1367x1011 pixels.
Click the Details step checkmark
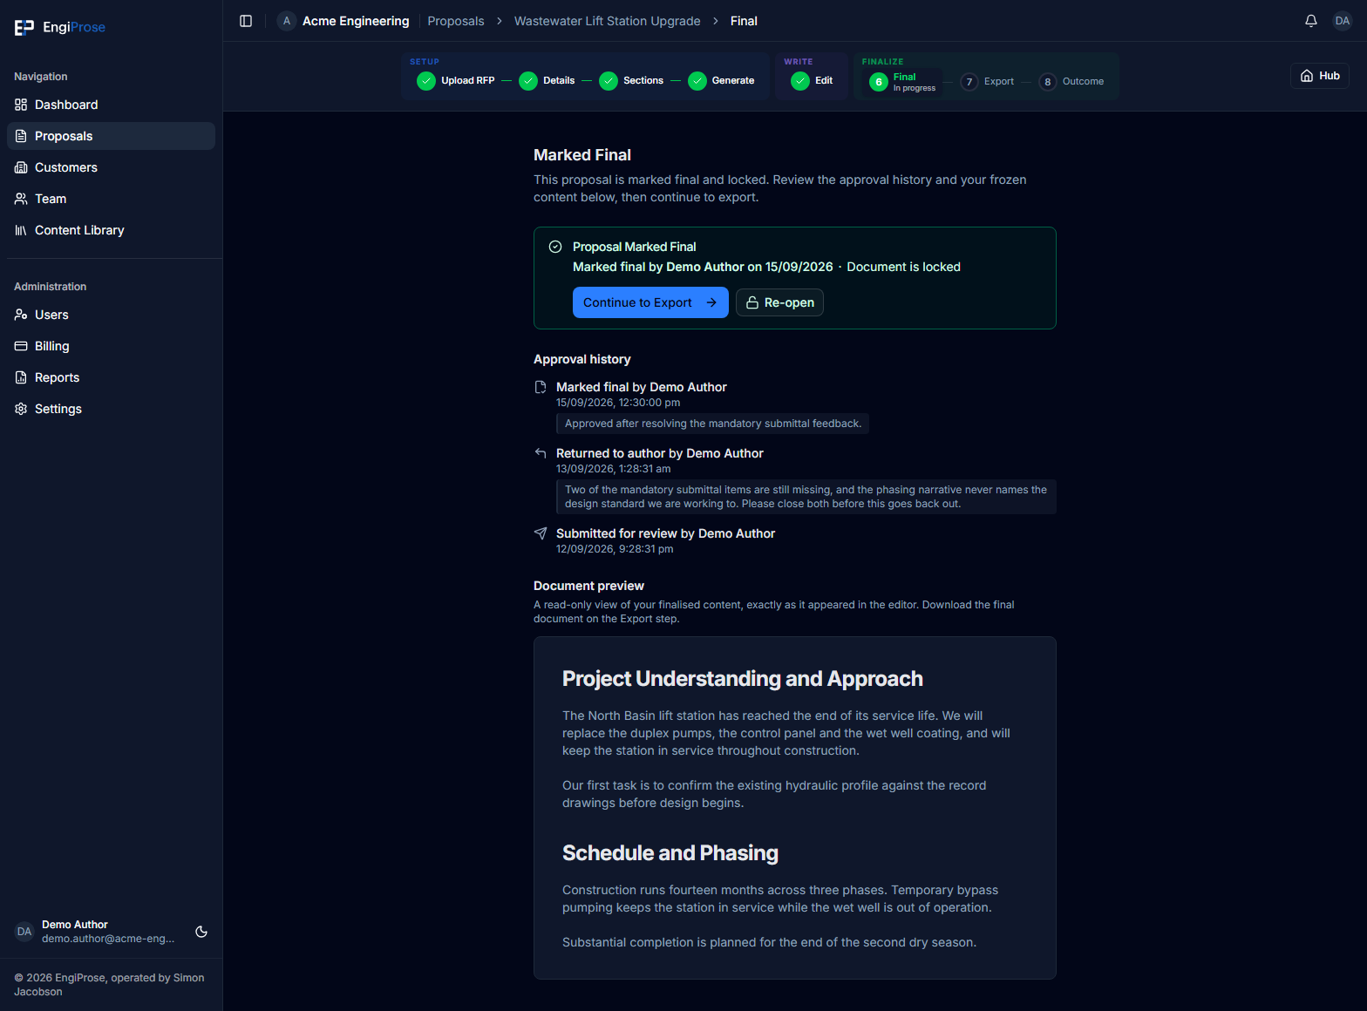(x=528, y=81)
